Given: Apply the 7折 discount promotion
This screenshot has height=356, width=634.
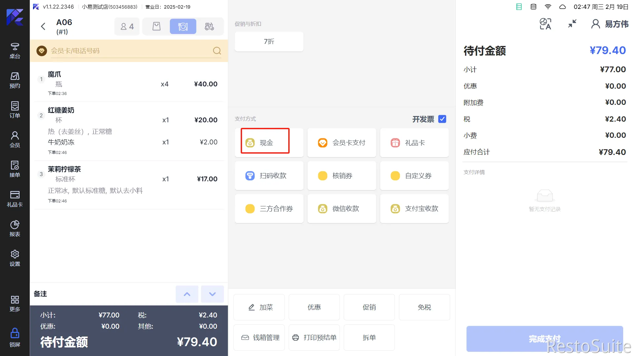Looking at the screenshot, I should click(x=269, y=42).
